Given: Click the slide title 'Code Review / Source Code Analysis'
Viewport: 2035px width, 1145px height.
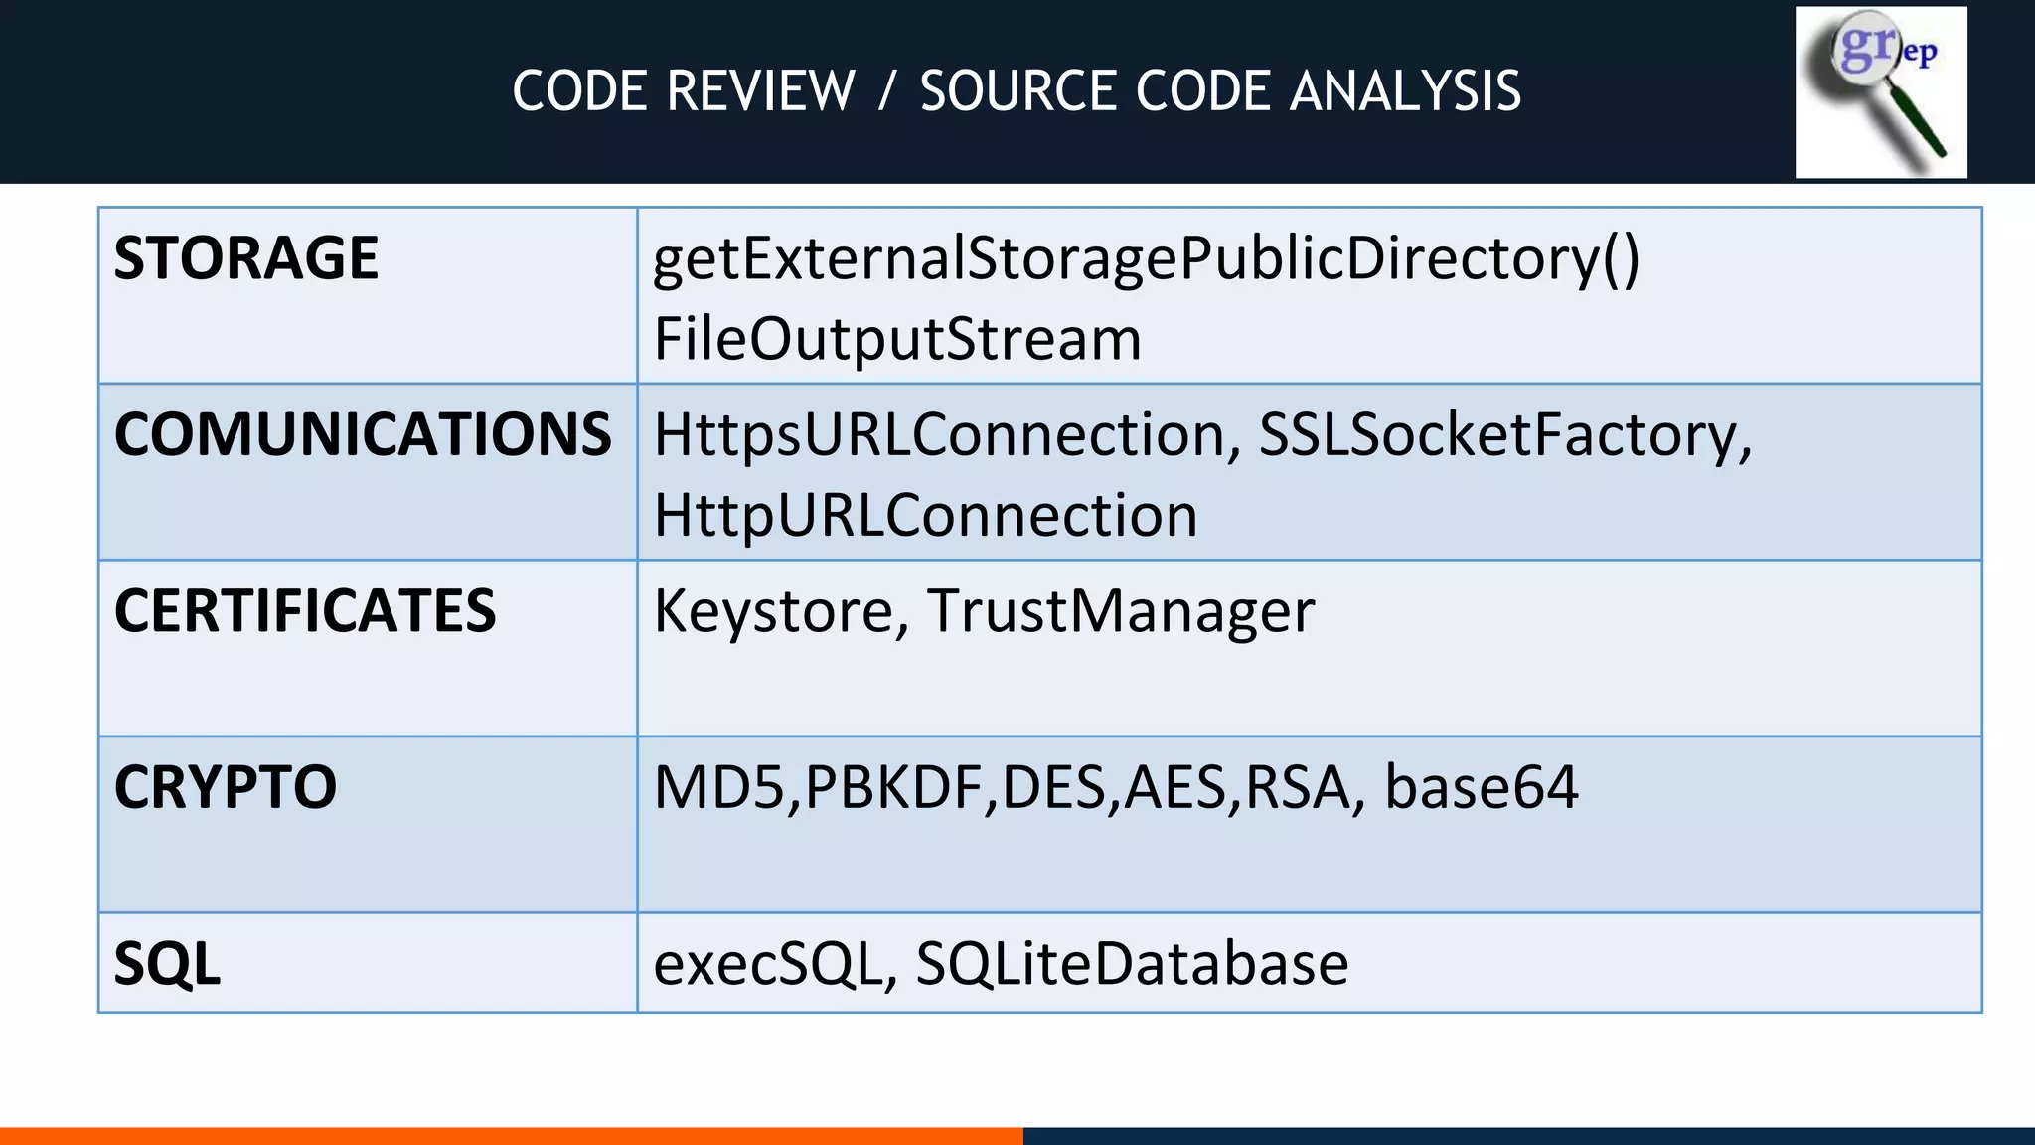Looking at the screenshot, I should pyautogui.click(x=1016, y=91).
